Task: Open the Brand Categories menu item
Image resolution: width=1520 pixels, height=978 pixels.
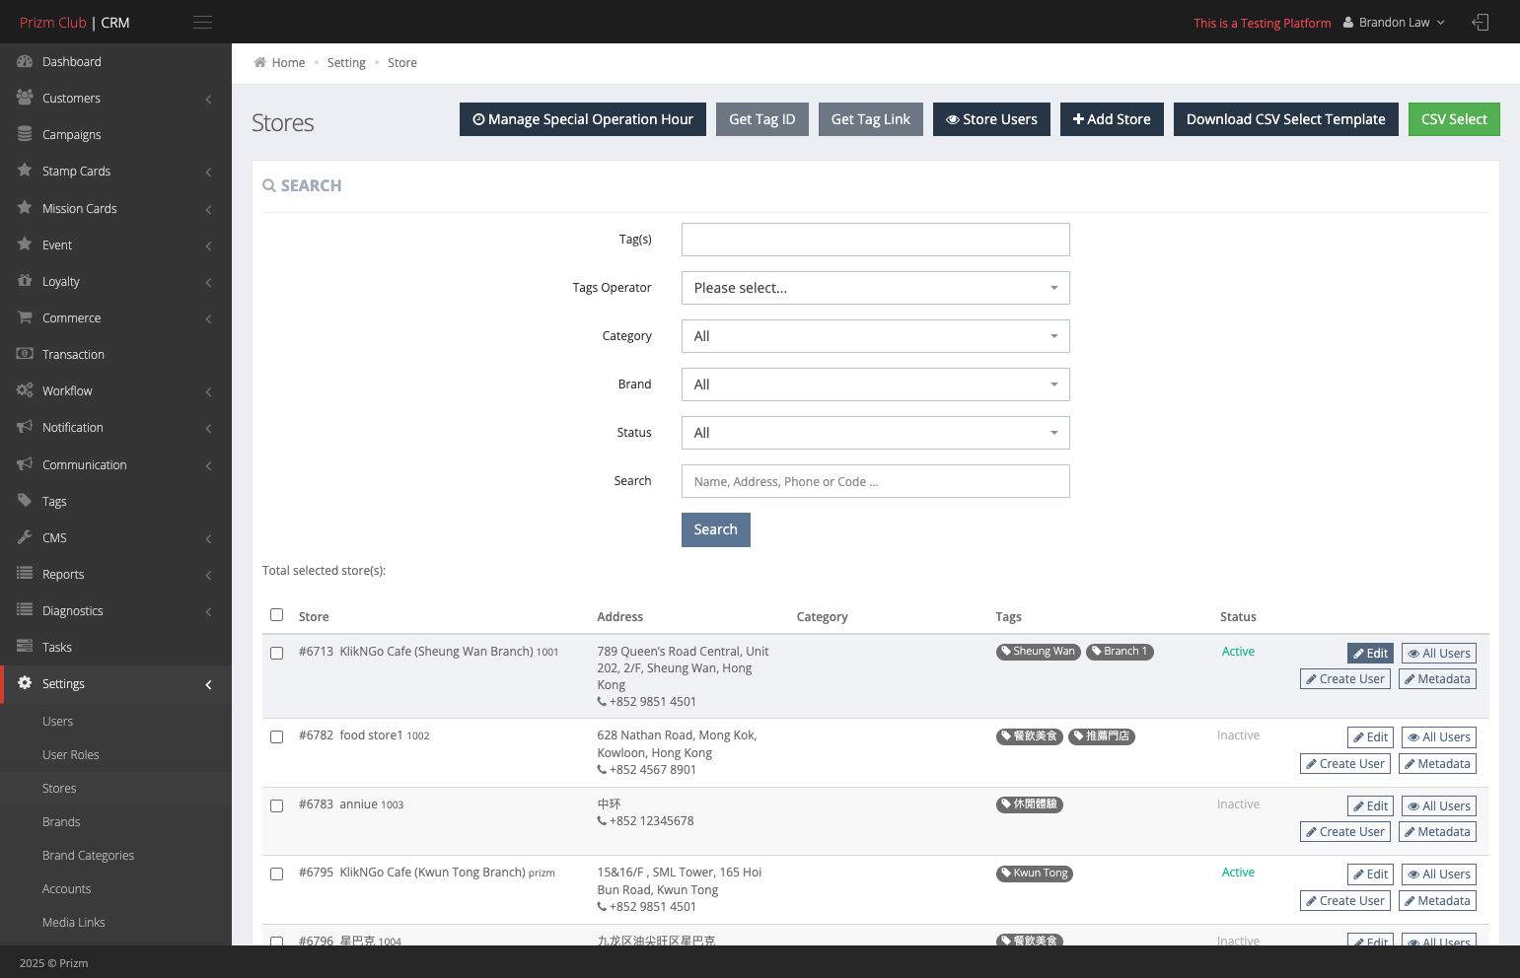Action: coord(115,855)
